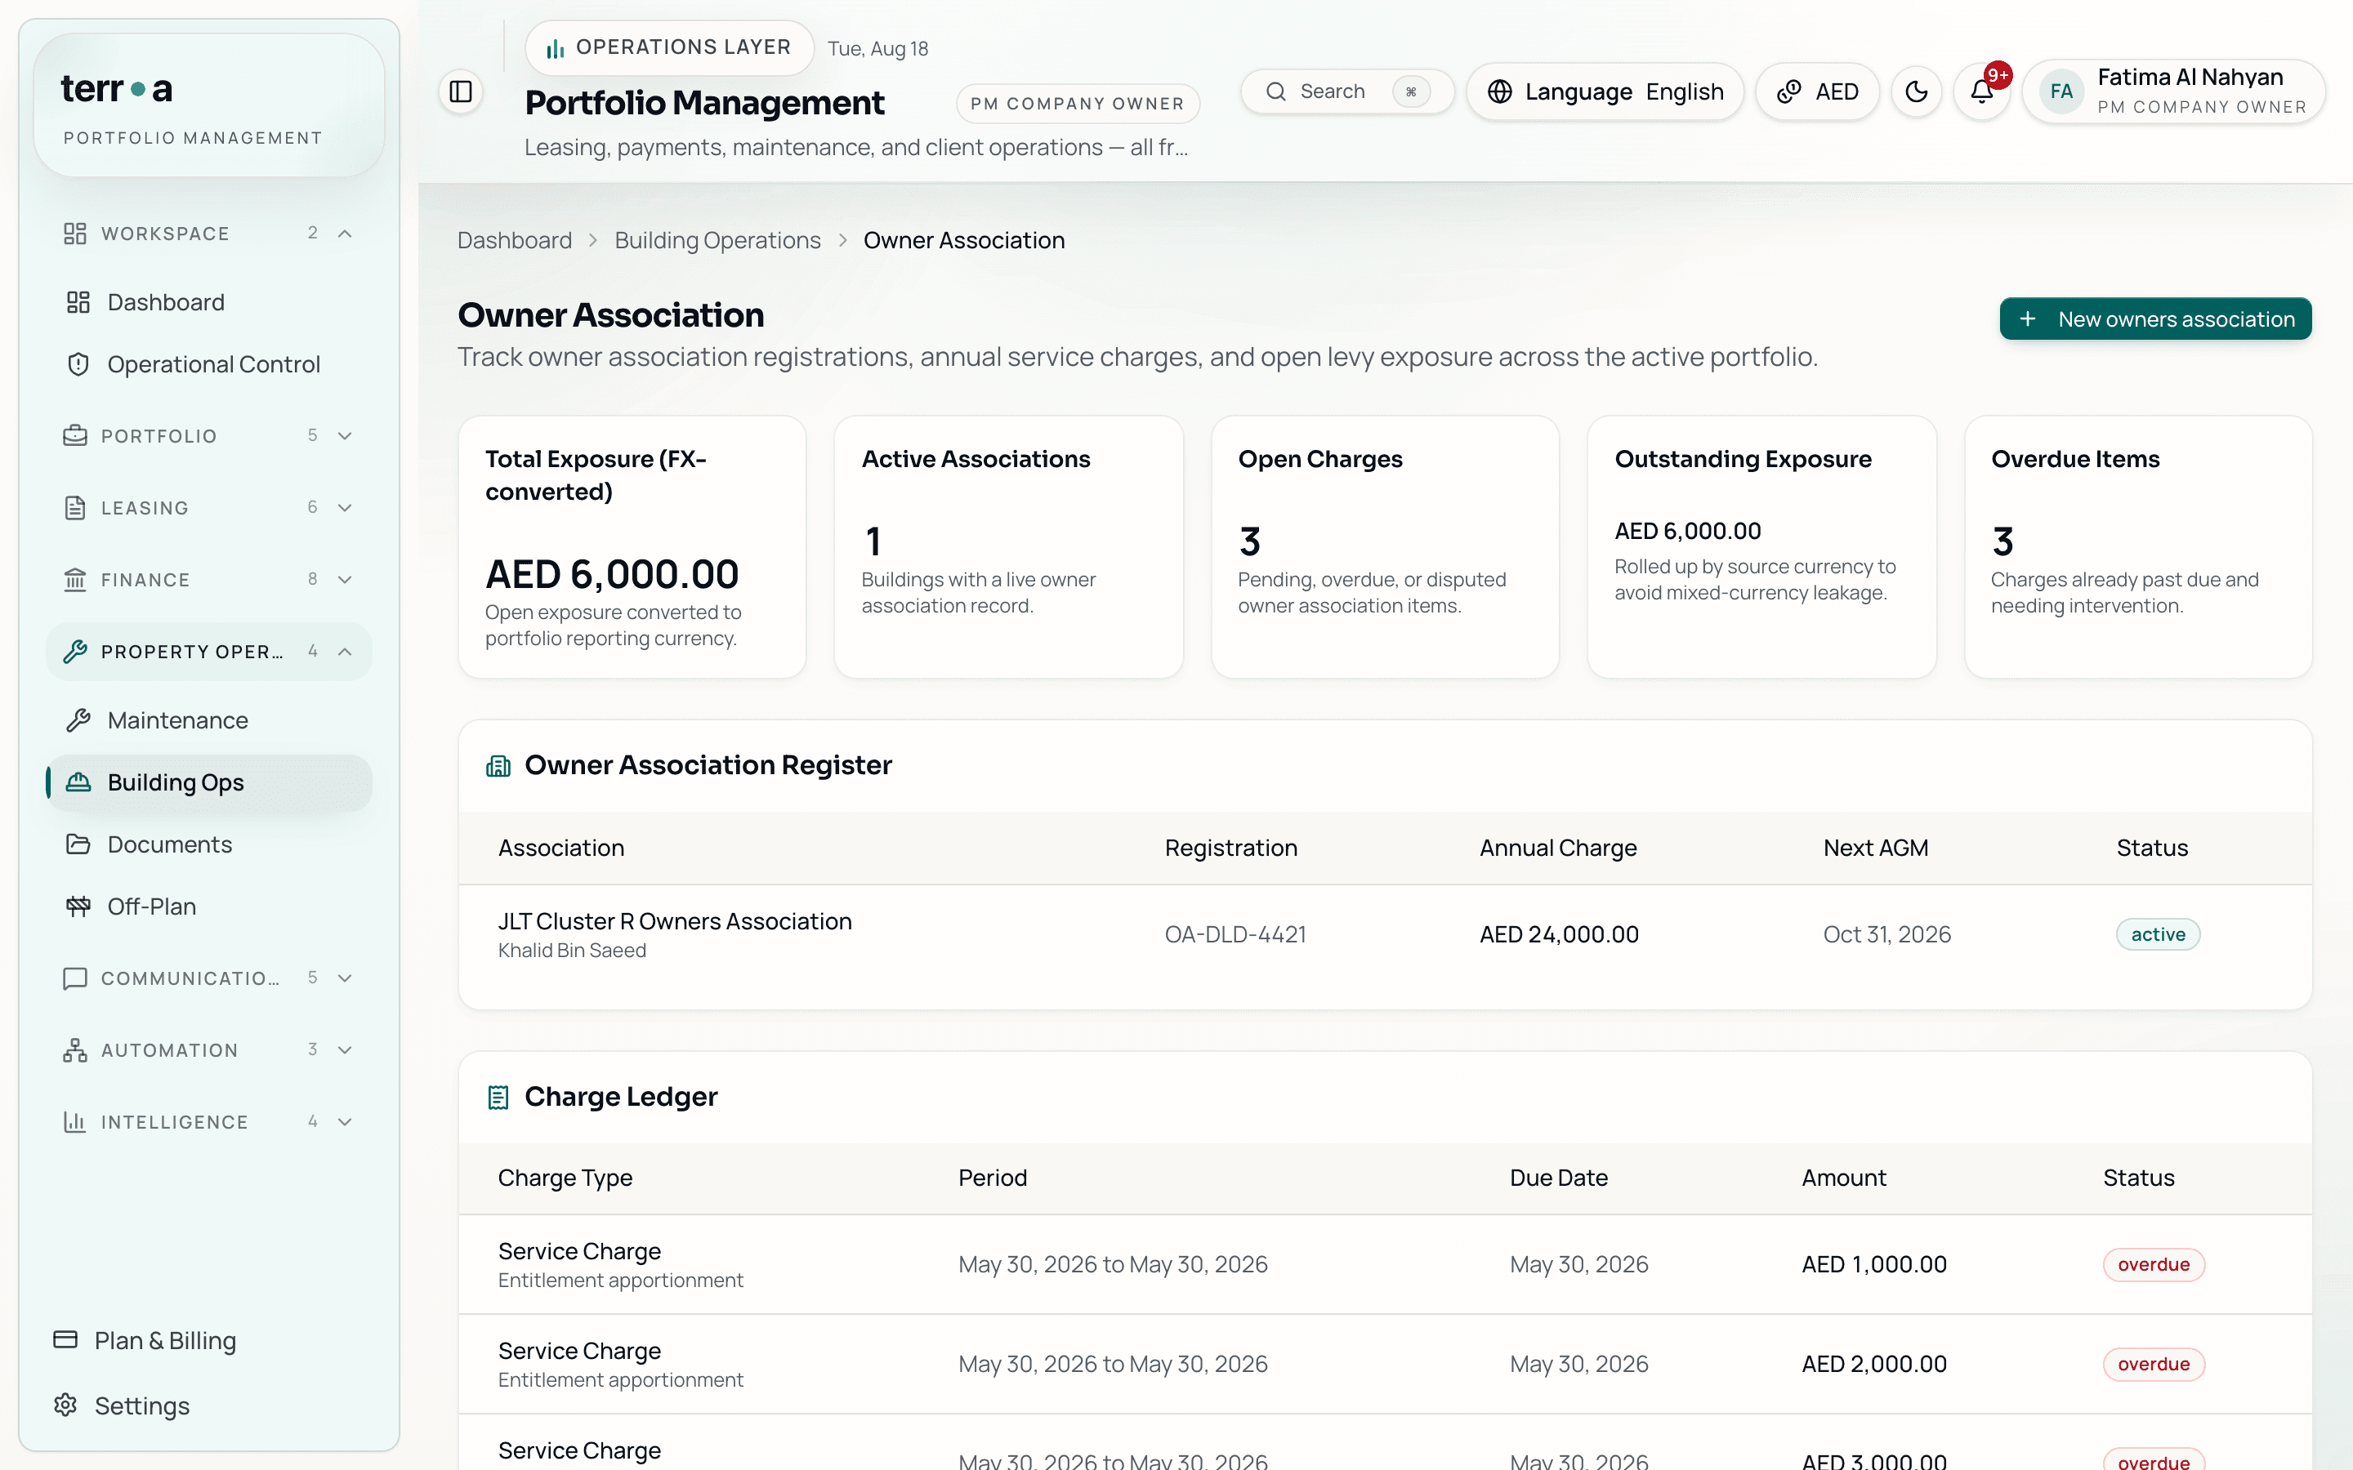Click the Active Associations card
This screenshot has height=1470, width=2353.
pos(1008,547)
